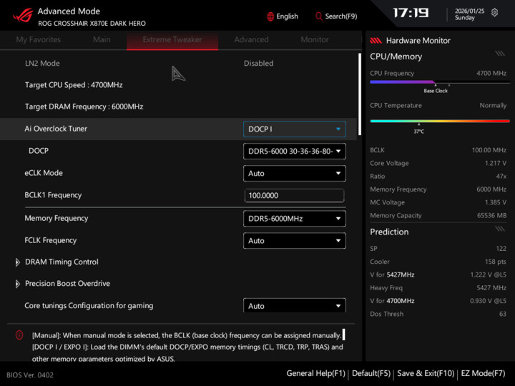Click Save & Exit(F10)
Screen dimensions: 515x386
pyautogui.click(x=426, y=374)
